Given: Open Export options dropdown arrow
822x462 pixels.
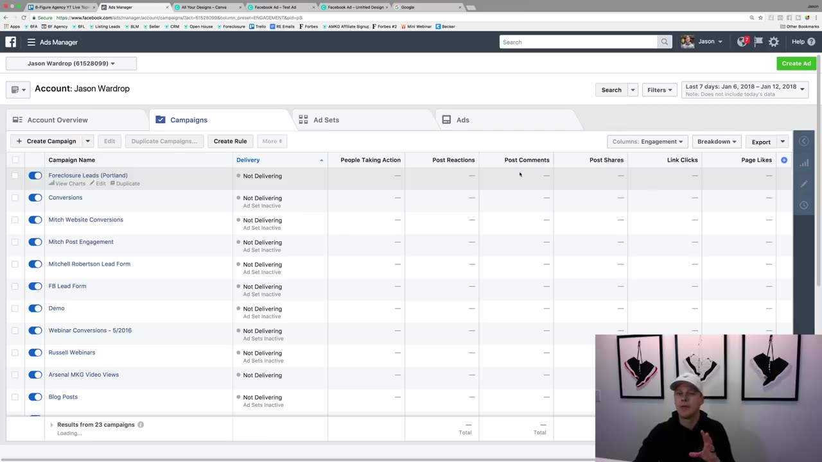Looking at the screenshot, I should [782, 142].
